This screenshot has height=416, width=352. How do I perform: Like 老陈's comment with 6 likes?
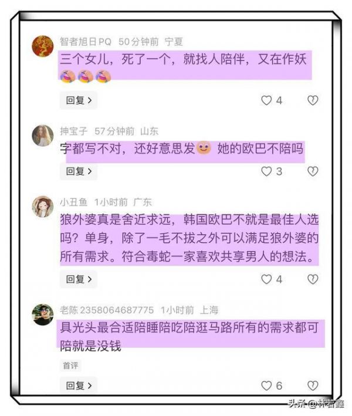pos(266,385)
